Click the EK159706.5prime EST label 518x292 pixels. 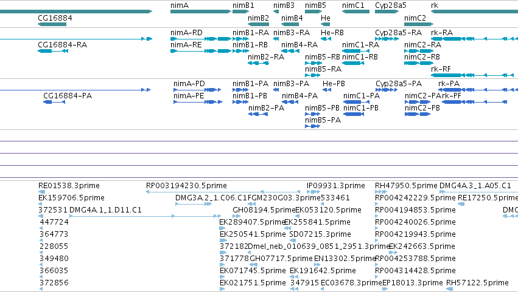click(71, 198)
